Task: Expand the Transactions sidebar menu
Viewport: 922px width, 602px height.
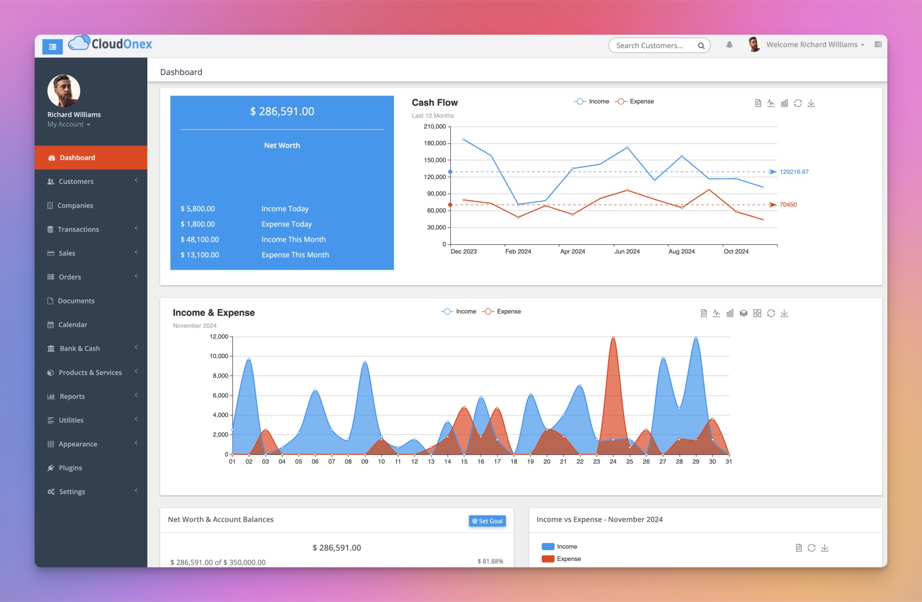Action: coord(91,229)
